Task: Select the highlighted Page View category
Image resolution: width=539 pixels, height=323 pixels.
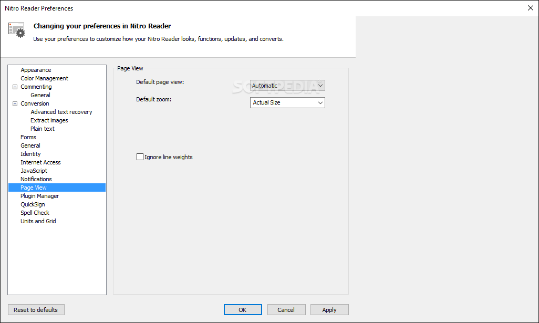Action: 57,187
